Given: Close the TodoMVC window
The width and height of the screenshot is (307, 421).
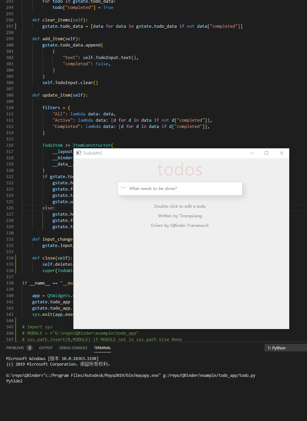Looking at the screenshot, I should [282, 153].
